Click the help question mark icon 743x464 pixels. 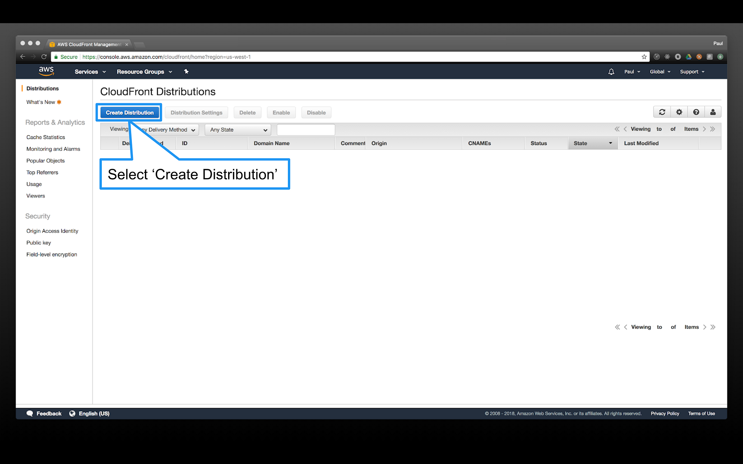pos(696,112)
